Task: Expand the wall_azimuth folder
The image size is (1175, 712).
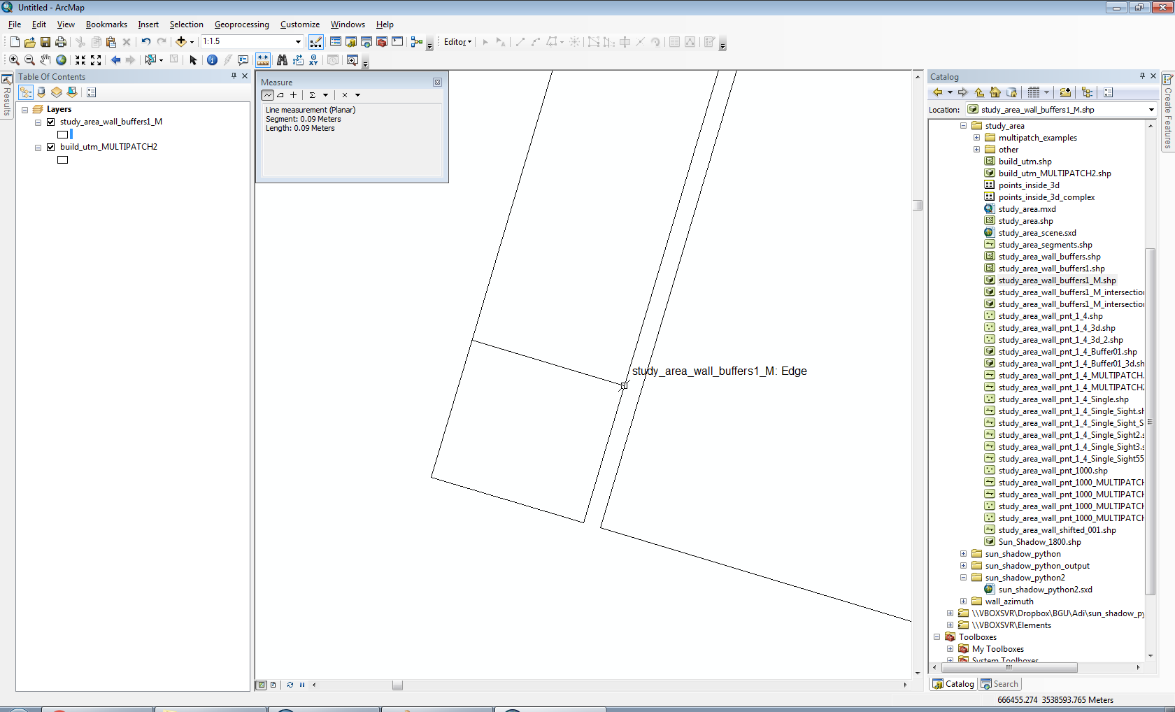Action: (964, 601)
